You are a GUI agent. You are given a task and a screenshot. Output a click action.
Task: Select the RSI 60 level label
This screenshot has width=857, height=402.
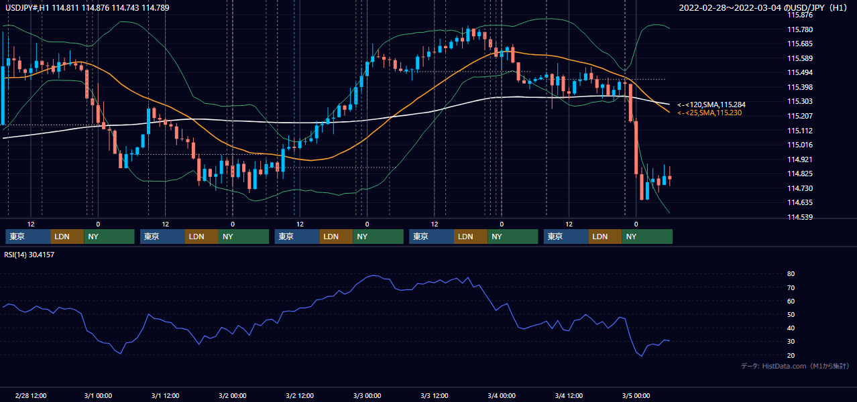pyautogui.click(x=791, y=301)
